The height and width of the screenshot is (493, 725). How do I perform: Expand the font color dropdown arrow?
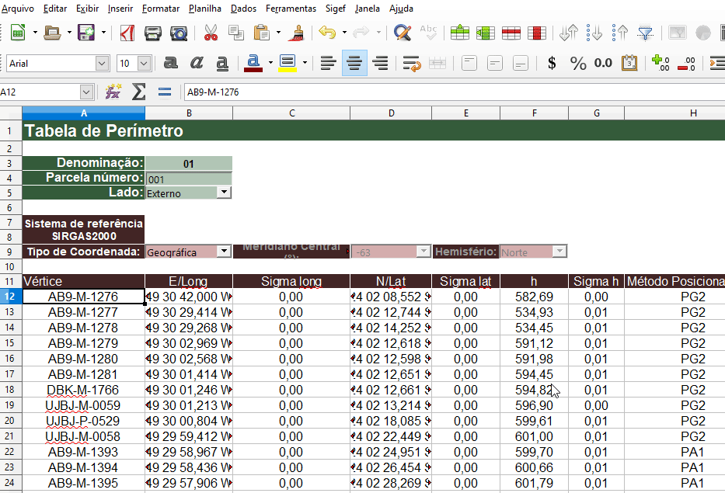270,63
